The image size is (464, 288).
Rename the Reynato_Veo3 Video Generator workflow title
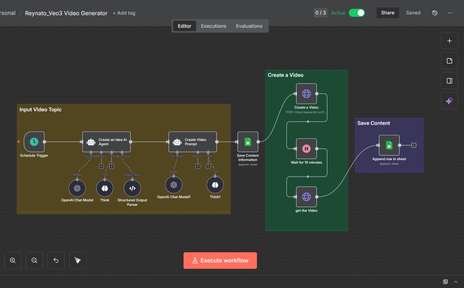(x=66, y=13)
